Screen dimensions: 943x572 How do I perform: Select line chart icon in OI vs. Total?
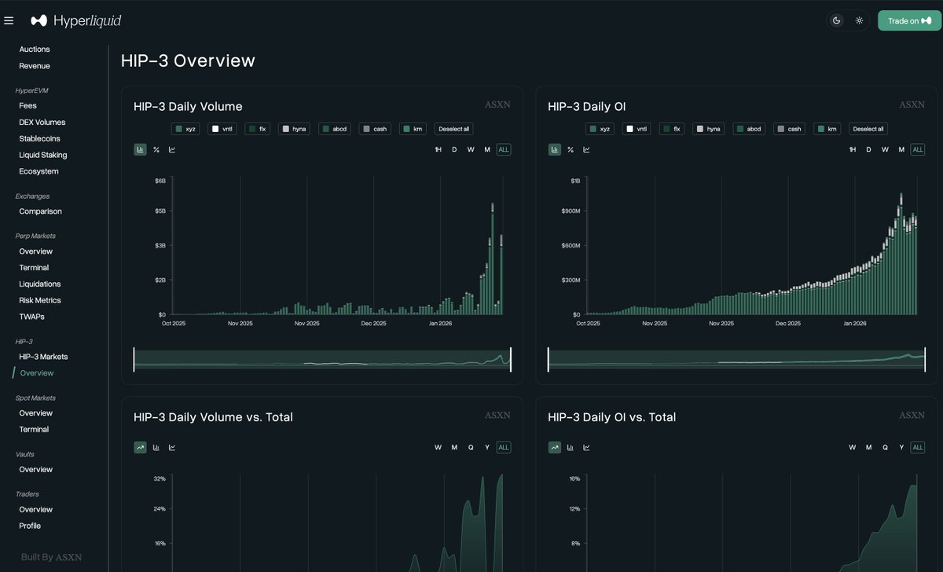[586, 447]
